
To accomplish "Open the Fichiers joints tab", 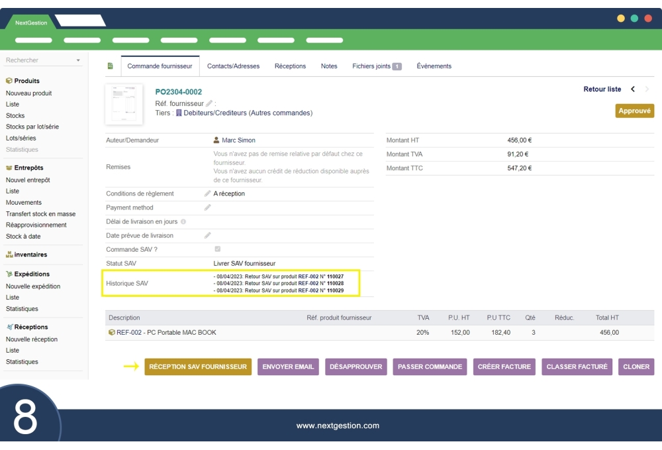I will [x=376, y=66].
